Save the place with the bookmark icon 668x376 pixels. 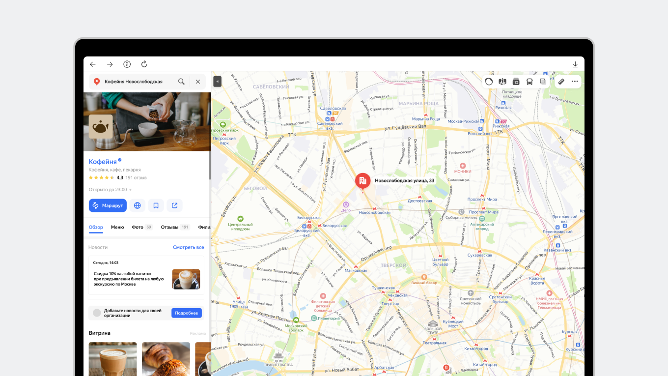[x=156, y=205]
